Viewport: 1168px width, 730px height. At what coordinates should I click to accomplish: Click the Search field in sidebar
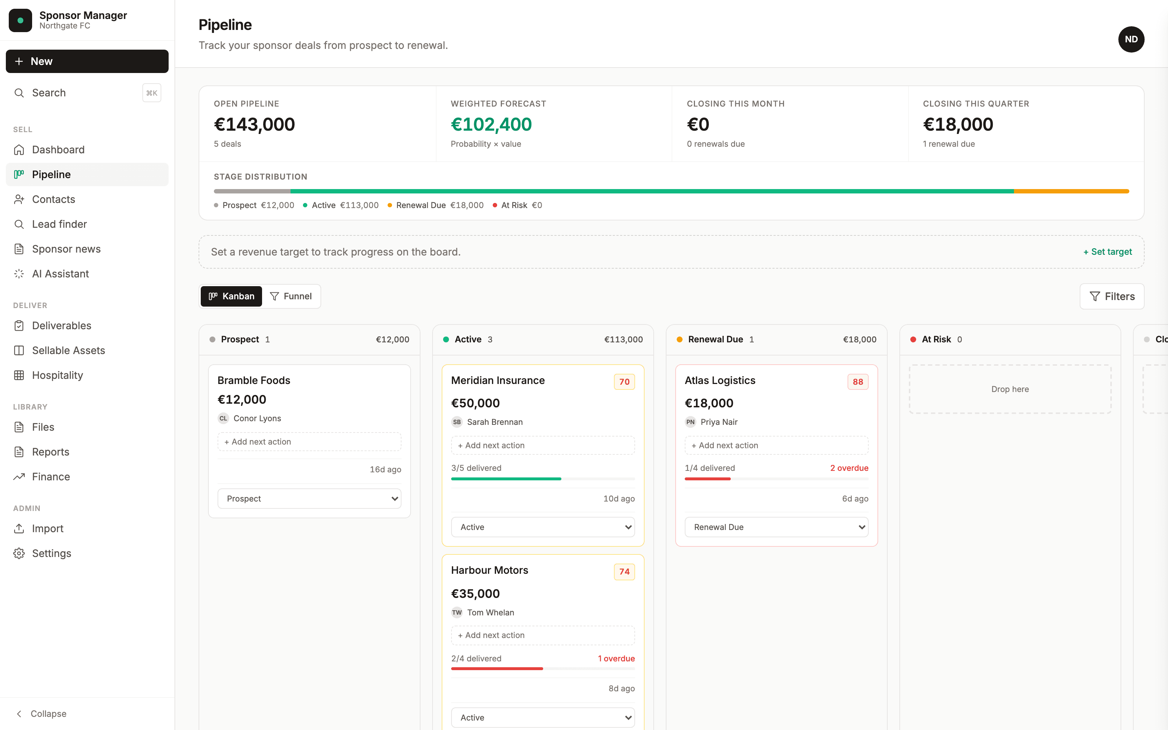tap(87, 93)
